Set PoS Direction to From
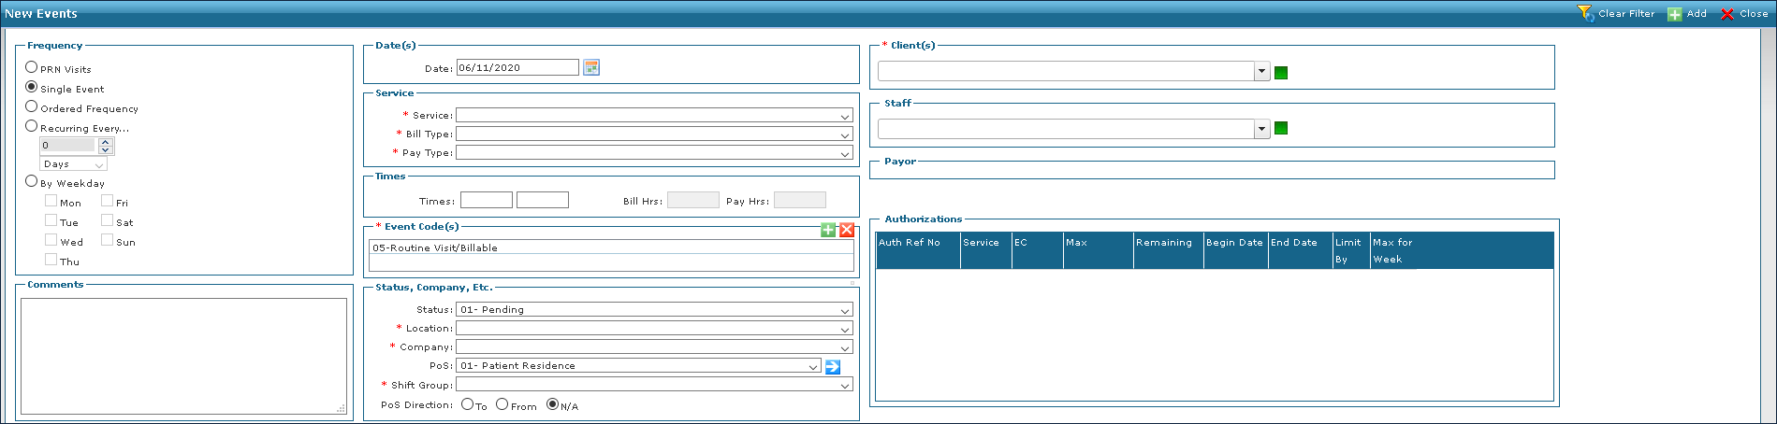 click(503, 404)
